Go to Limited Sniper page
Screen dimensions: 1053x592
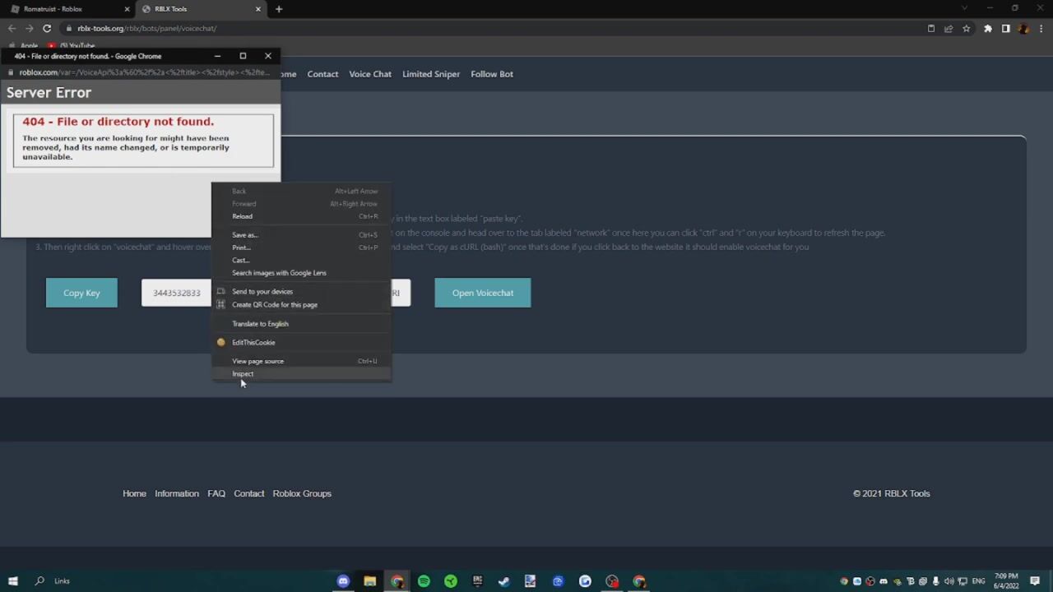431,74
